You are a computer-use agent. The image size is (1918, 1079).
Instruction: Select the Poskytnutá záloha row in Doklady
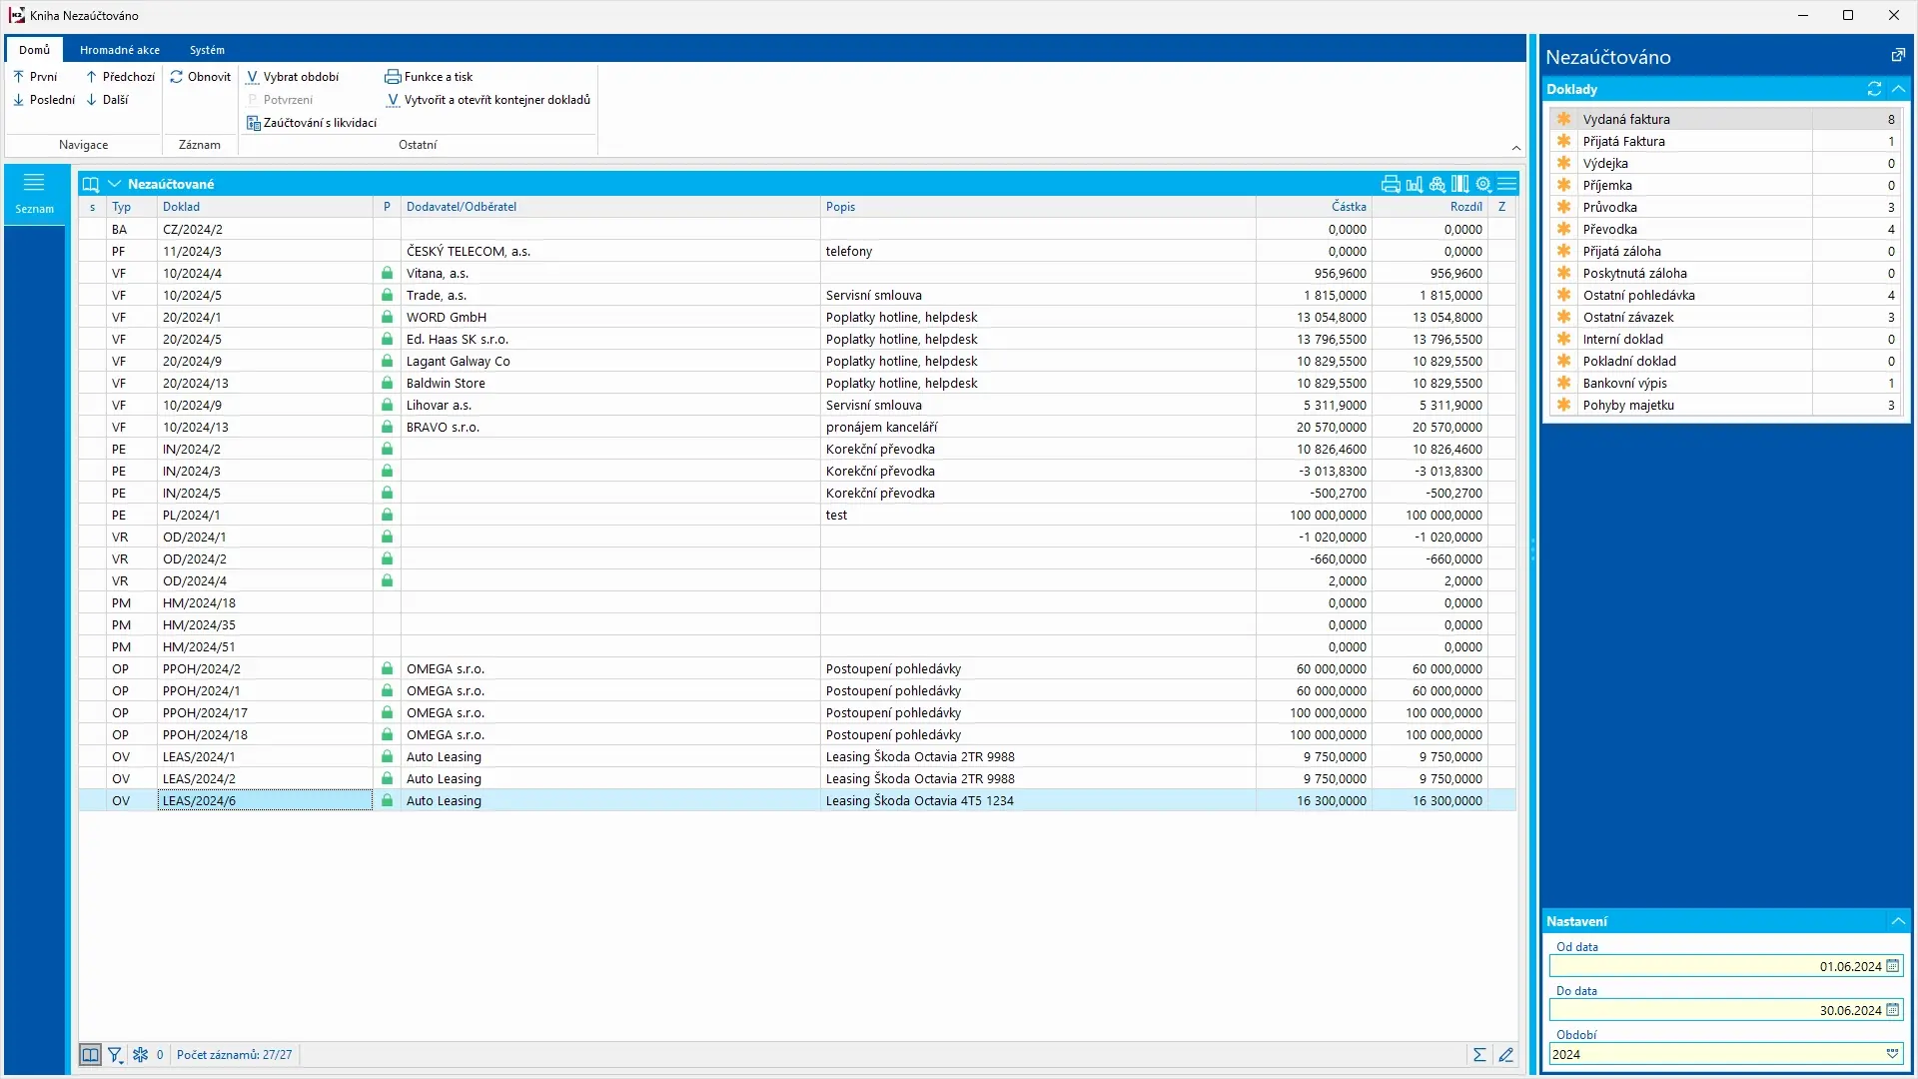pyautogui.click(x=1725, y=273)
